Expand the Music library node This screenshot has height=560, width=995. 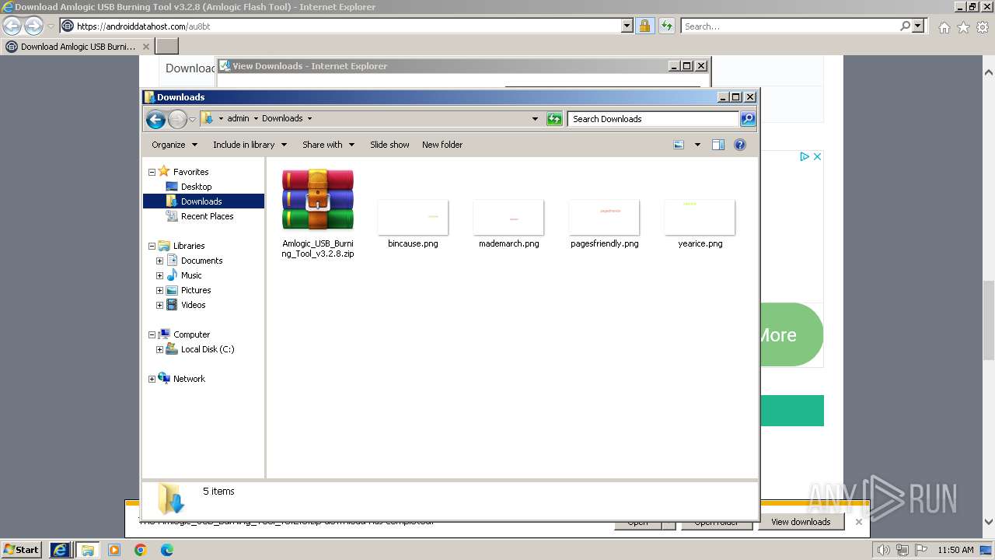(159, 275)
